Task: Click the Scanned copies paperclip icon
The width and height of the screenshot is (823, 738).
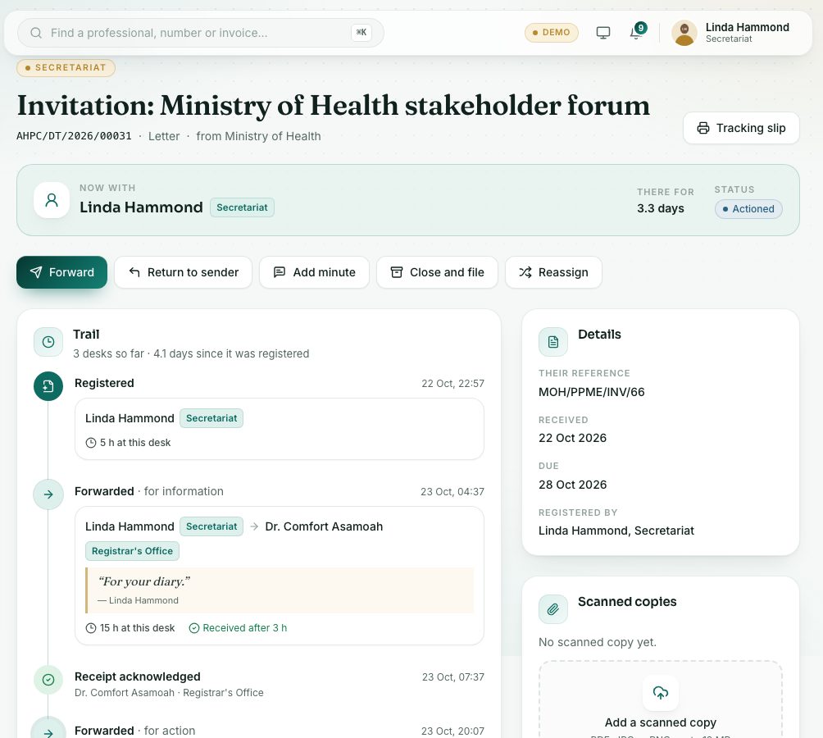Action: click(x=553, y=609)
